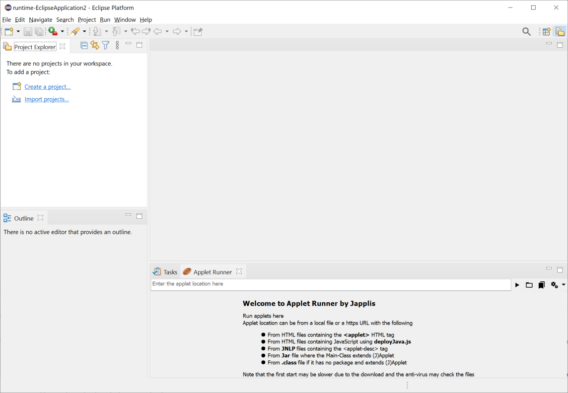Click the Project Explorer filter funnel icon
The image size is (568, 393).
pos(105,45)
